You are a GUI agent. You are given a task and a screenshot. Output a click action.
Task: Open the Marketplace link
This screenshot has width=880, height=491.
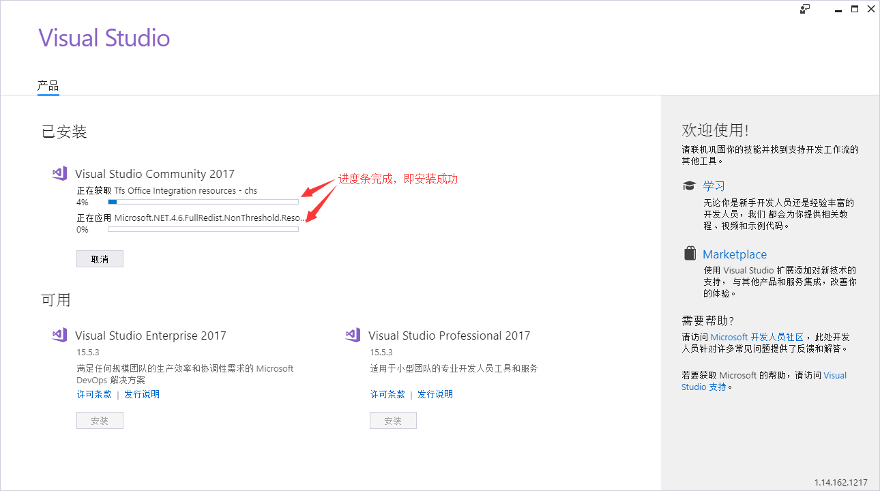coord(734,254)
